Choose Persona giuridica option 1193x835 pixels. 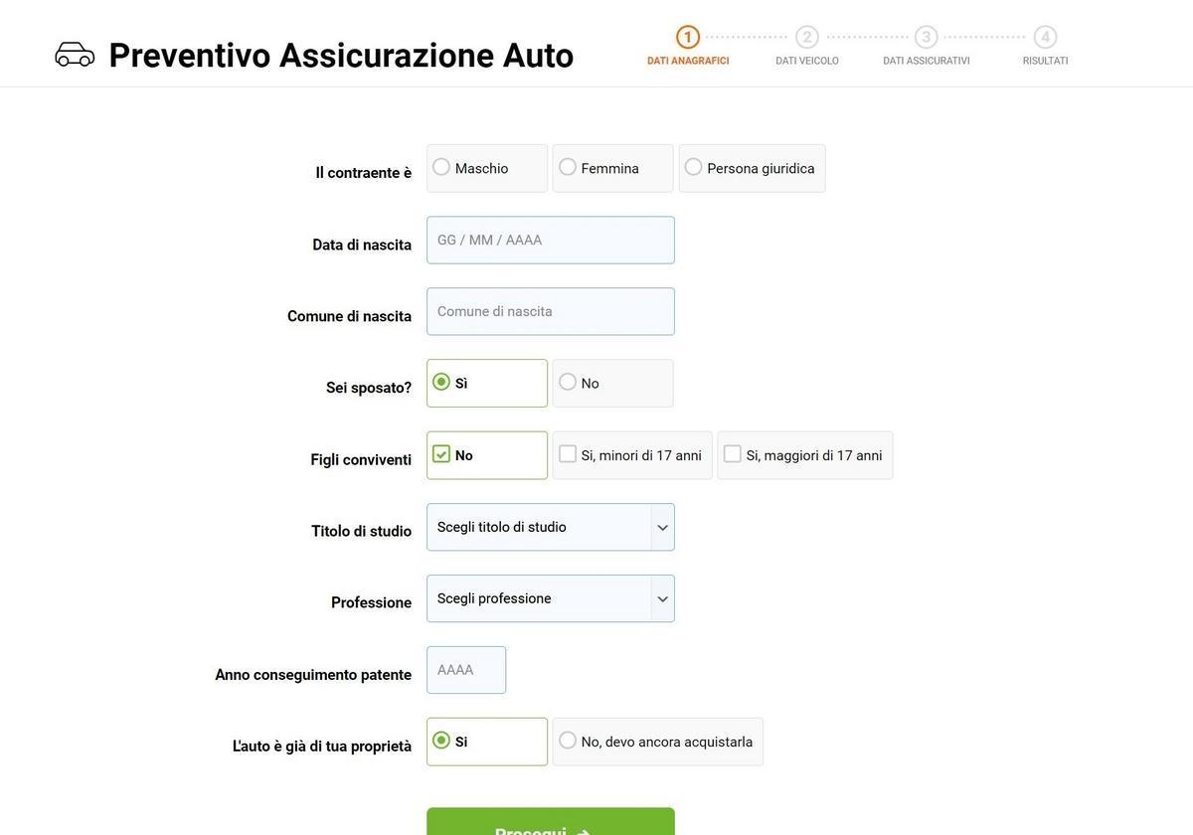(x=694, y=168)
